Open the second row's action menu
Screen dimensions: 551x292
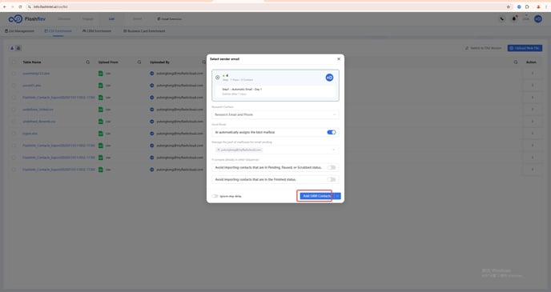(x=533, y=86)
